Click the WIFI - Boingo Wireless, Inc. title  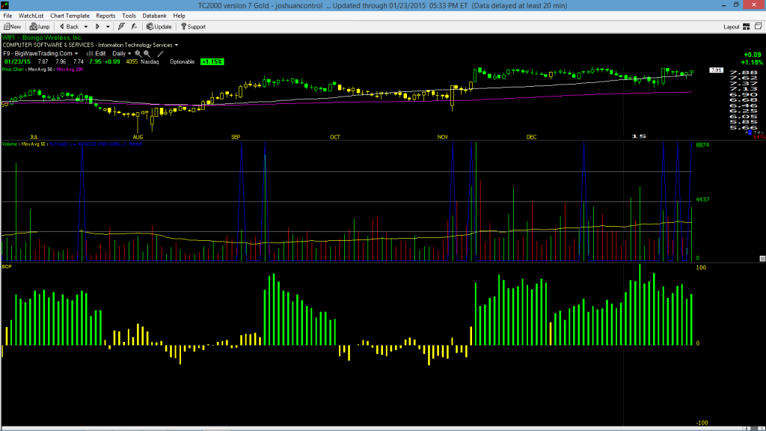[42, 37]
